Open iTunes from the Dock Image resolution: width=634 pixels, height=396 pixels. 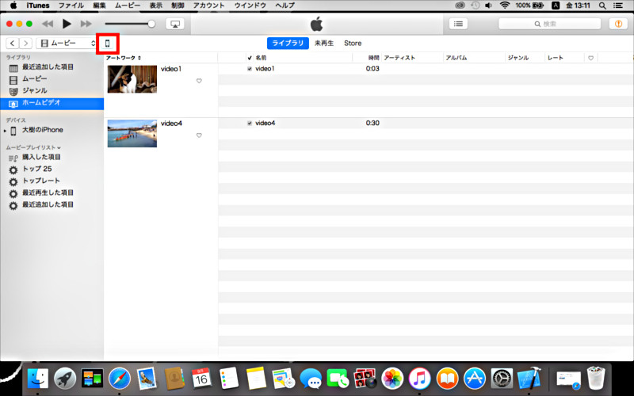(420, 379)
